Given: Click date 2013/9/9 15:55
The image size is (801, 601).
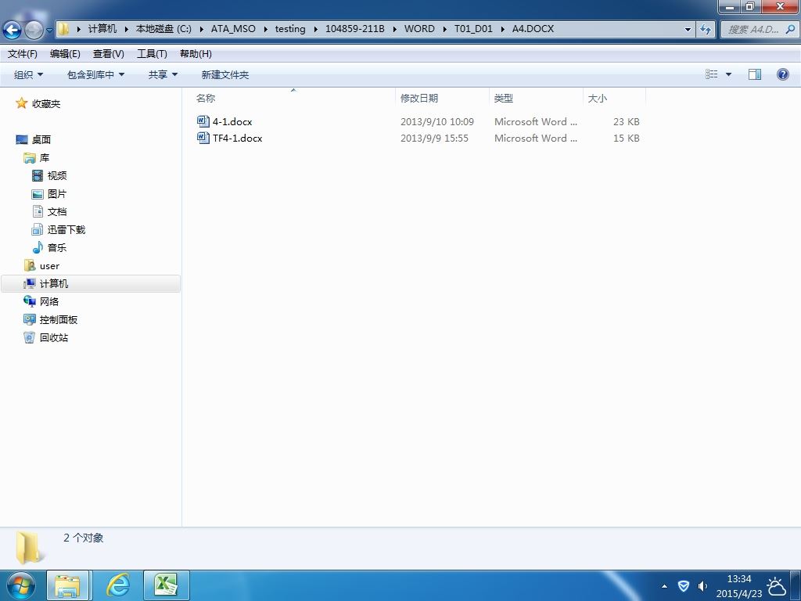Looking at the screenshot, I should (x=434, y=138).
